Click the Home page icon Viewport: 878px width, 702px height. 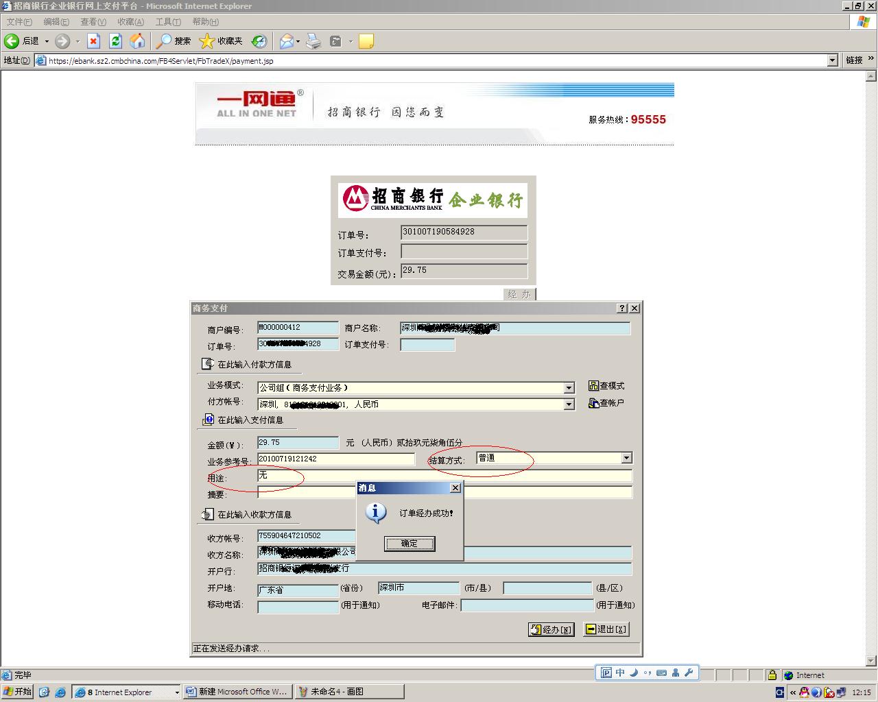point(137,41)
